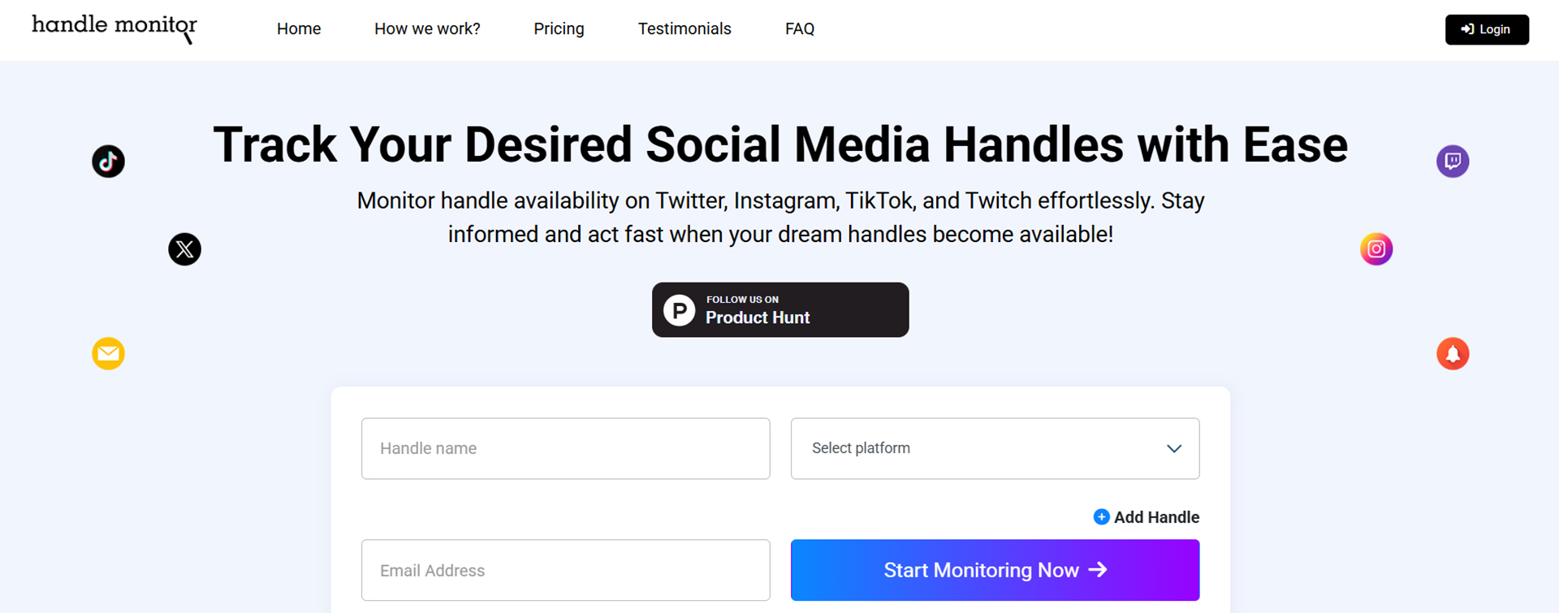Focus the Email Address field
This screenshot has height=613, width=1559.
pos(565,570)
